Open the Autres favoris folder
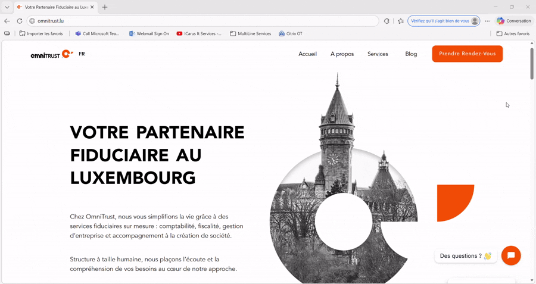The image size is (536, 284). (513, 34)
